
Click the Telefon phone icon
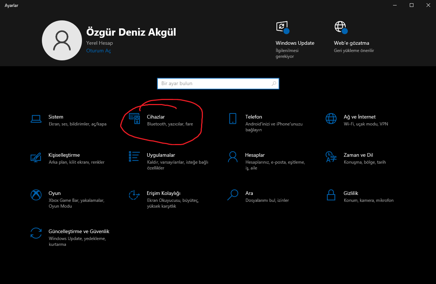tap(232, 119)
